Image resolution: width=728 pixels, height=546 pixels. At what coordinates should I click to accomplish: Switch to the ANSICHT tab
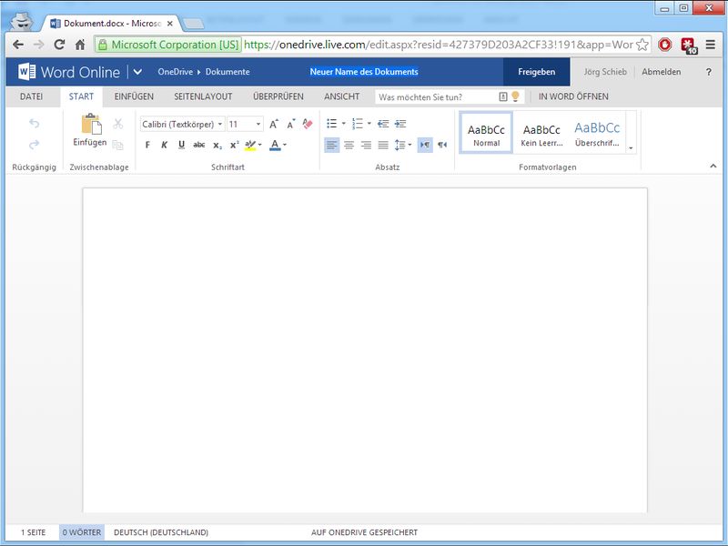pyautogui.click(x=342, y=96)
